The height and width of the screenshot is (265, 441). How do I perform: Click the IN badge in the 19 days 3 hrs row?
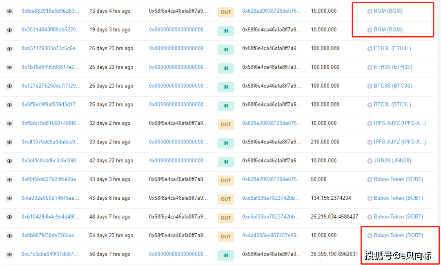[225, 31]
